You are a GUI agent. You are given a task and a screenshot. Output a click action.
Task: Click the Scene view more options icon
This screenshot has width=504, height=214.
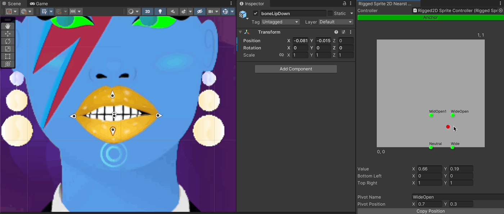point(231,4)
